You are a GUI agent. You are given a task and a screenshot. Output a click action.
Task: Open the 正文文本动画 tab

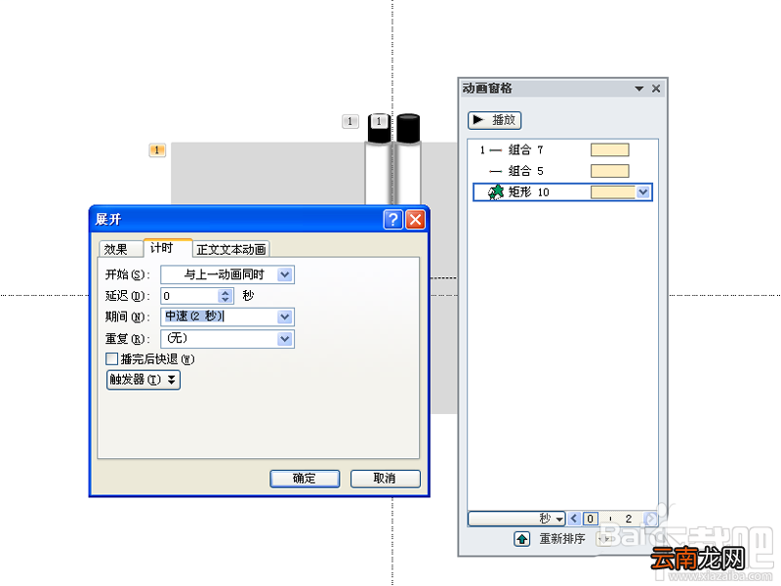point(231,249)
